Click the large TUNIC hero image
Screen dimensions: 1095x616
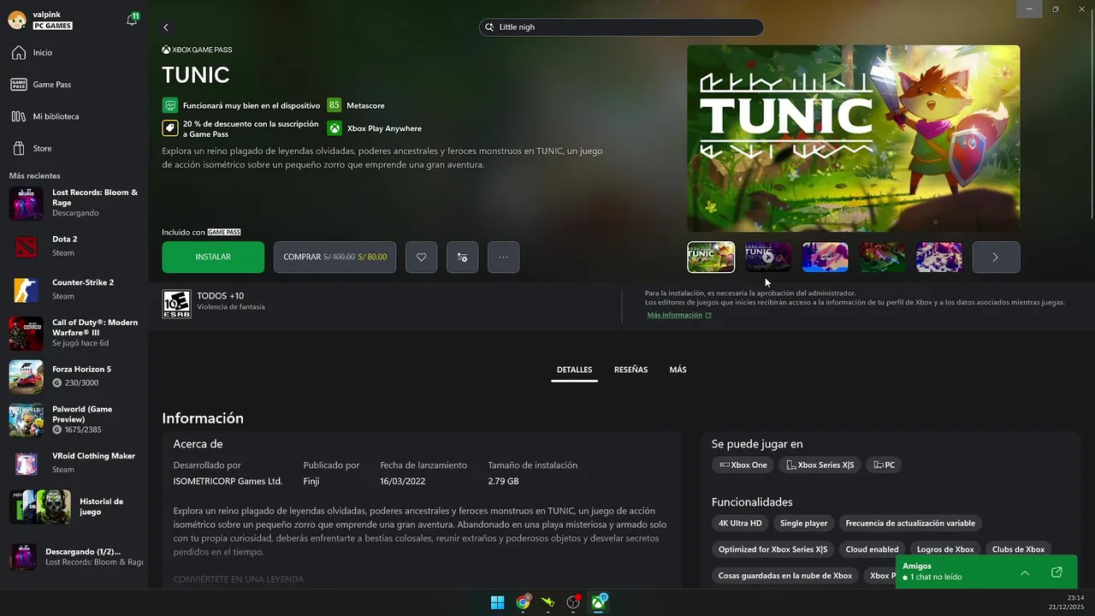pyautogui.click(x=854, y=139)
